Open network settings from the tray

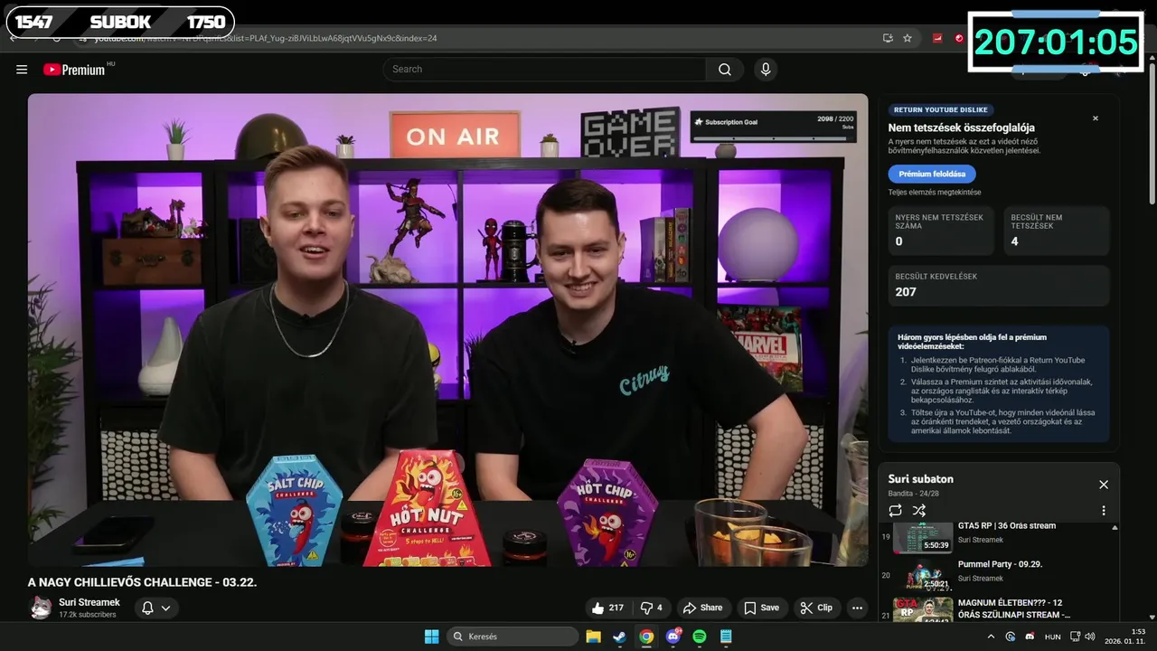click(x=1074, y=637)
